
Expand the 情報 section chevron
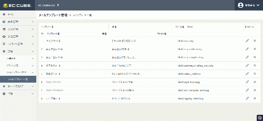click(x=33, y=94)
